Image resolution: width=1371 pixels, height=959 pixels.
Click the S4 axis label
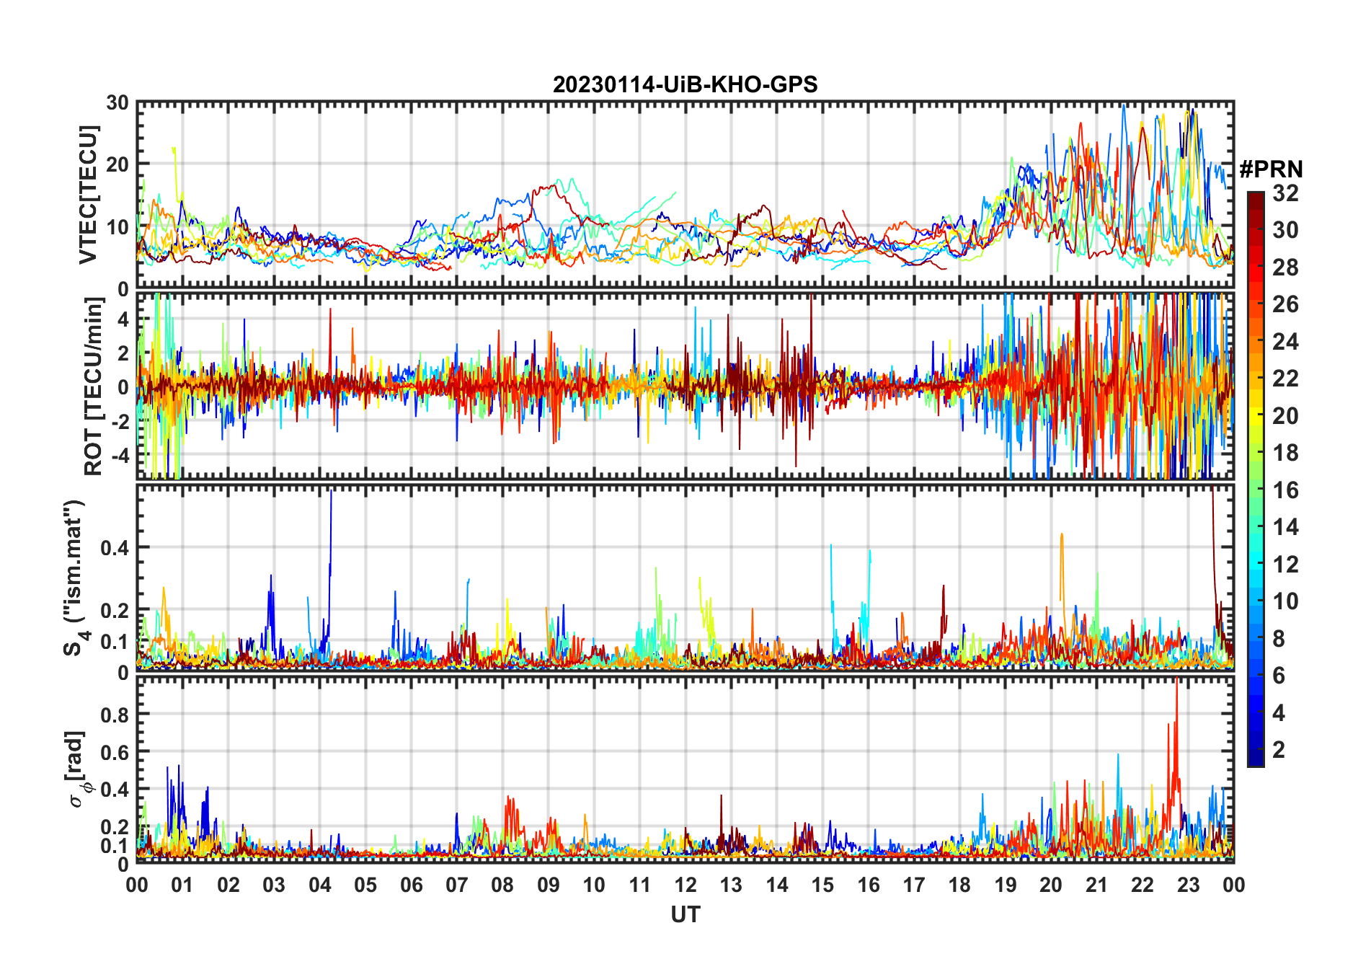pos(75,578)
